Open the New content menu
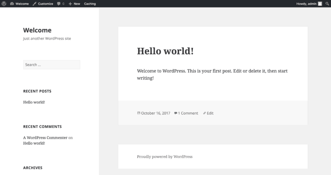Screen dimensions: 331x175 (77, 4)
